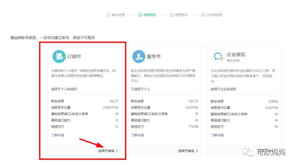The height and width of the screenshot is (165, 295).
Task: Click 高级接口能力 label in 服务号 card
Action: 140,120
